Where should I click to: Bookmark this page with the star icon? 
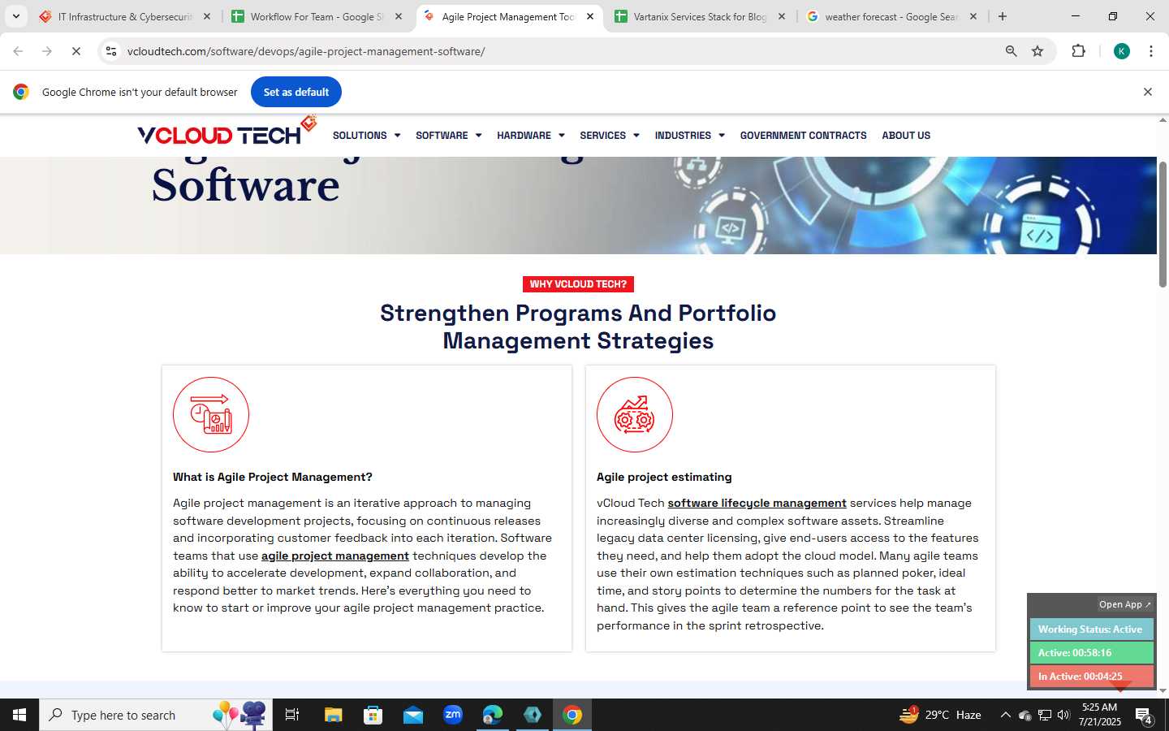pos(1037,51)
